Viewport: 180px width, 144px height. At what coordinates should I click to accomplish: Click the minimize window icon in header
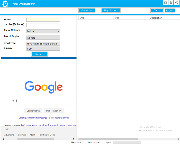(165, 3)
